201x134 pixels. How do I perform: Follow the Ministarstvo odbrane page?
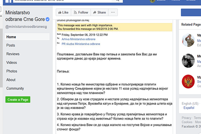click(x=81, y=12)
